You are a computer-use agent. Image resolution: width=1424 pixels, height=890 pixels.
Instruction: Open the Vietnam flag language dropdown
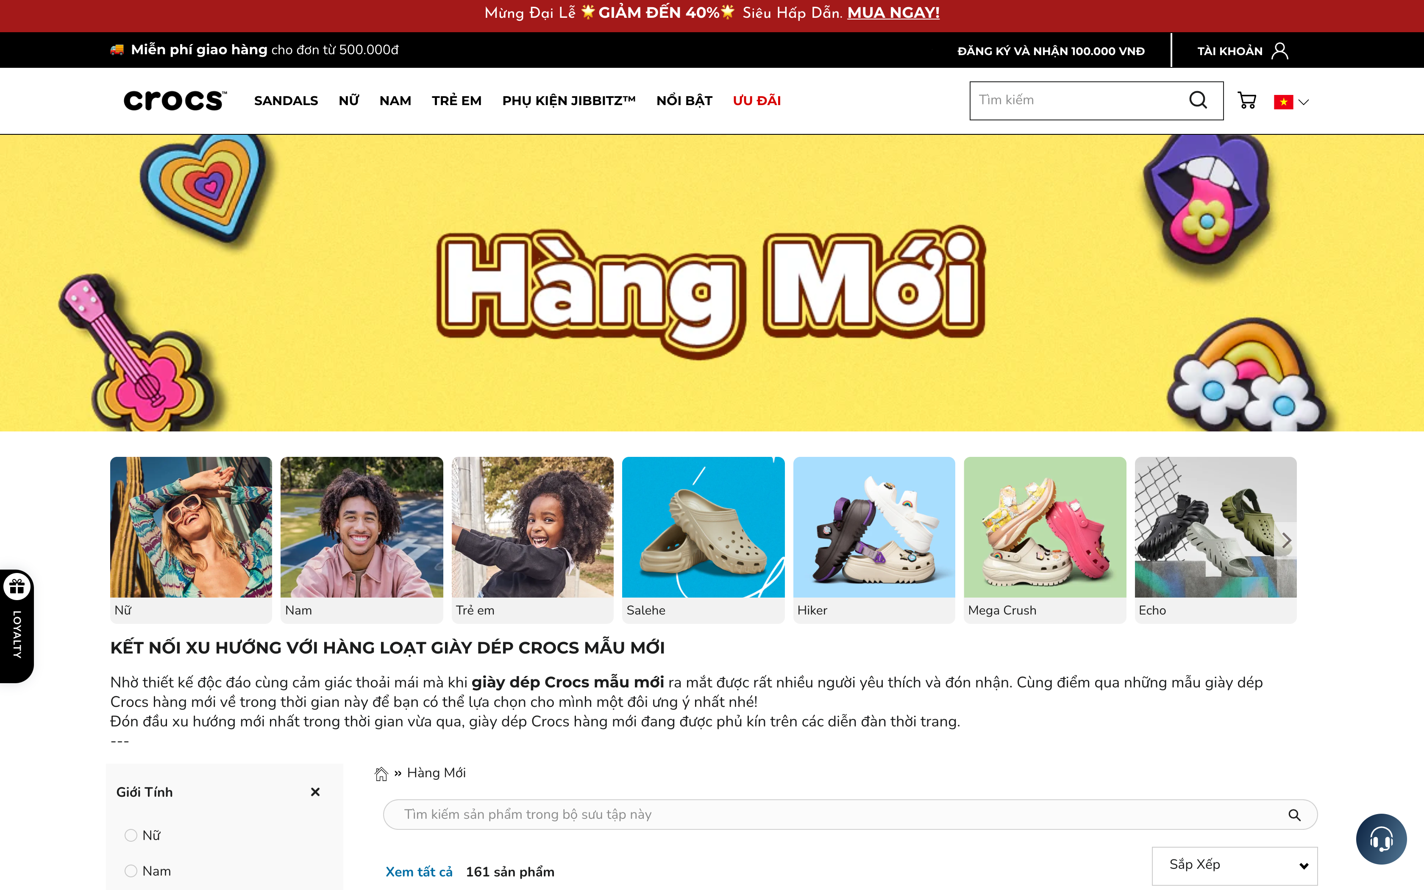pos(1292,101)
